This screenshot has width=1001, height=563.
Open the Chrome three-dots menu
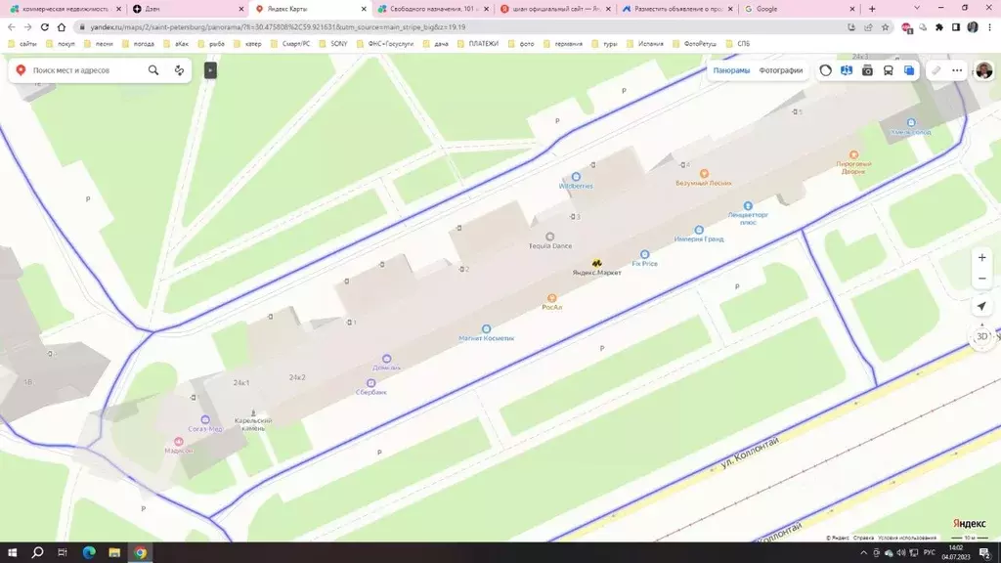(x=989, y=27)
